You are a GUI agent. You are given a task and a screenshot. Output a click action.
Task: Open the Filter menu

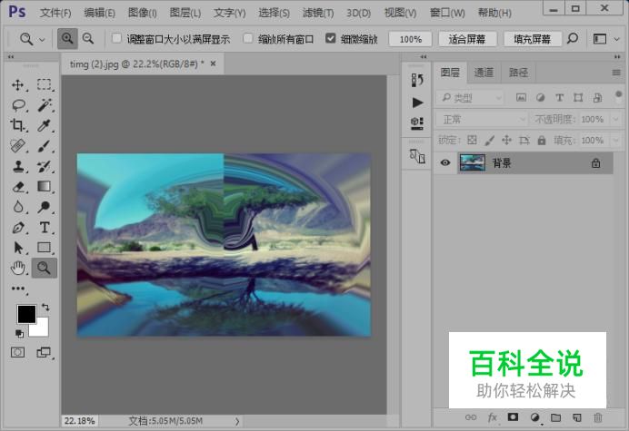click(318, 13)
